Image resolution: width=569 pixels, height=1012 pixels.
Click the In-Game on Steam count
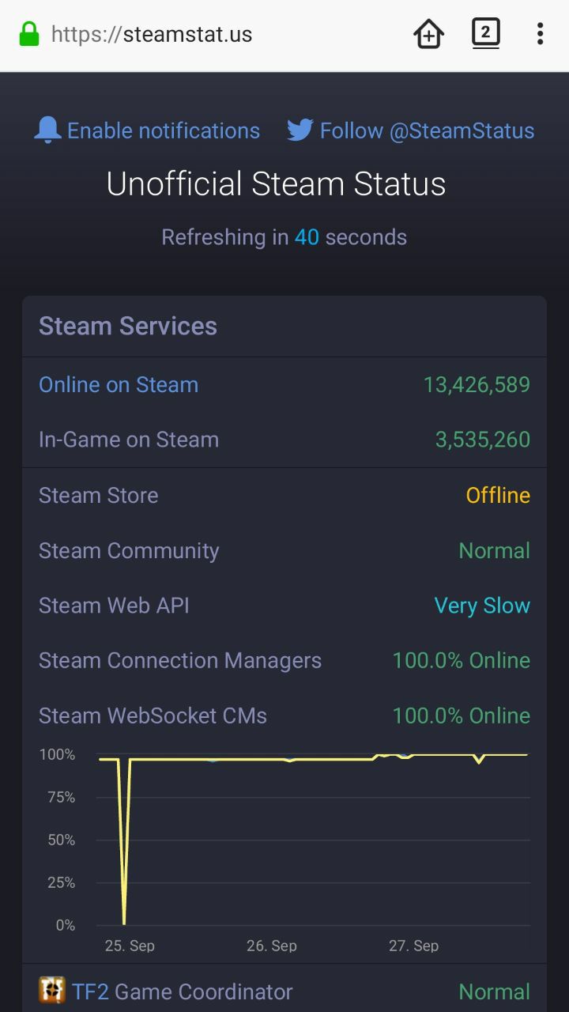pyautogui.click(x=483, y=440)
